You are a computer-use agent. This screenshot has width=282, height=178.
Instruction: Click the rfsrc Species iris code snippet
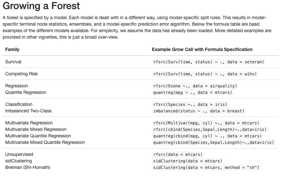(x=190, y=104)
